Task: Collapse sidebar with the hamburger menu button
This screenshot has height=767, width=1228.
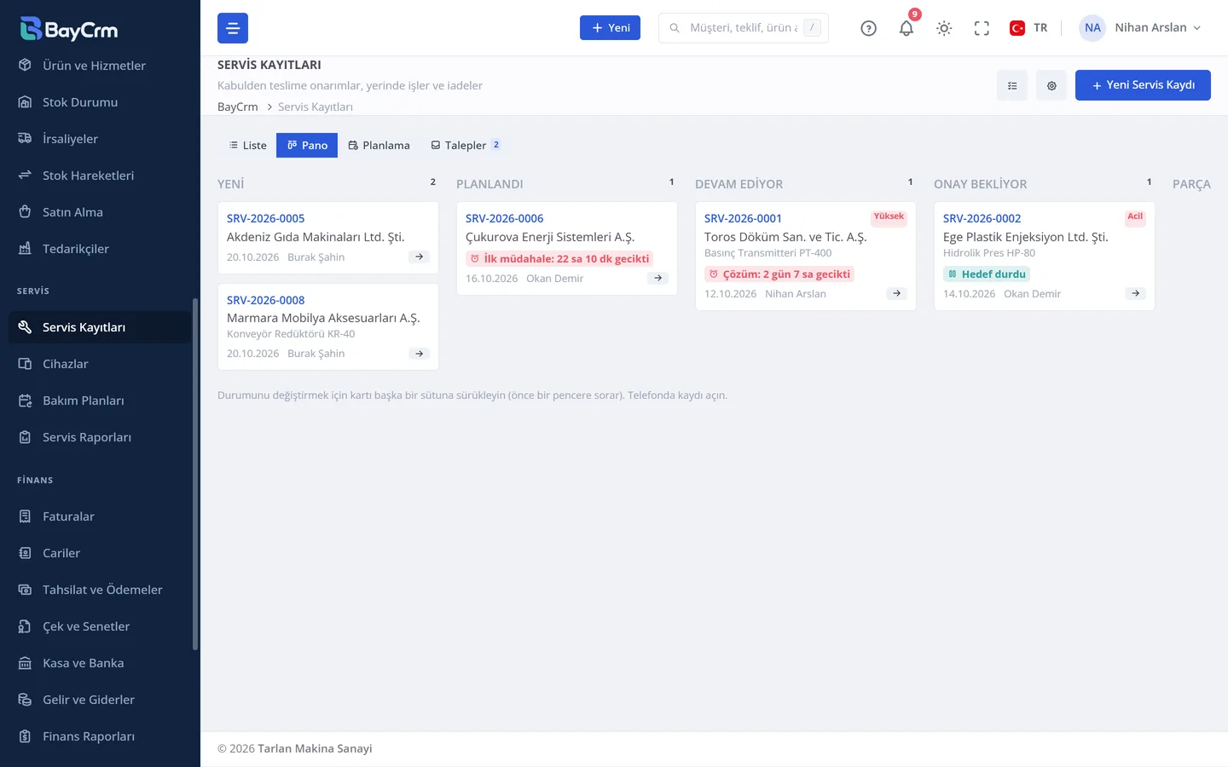Action: click(233, 28)
